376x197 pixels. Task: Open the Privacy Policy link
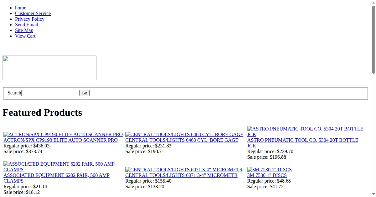tap(30, 19)
